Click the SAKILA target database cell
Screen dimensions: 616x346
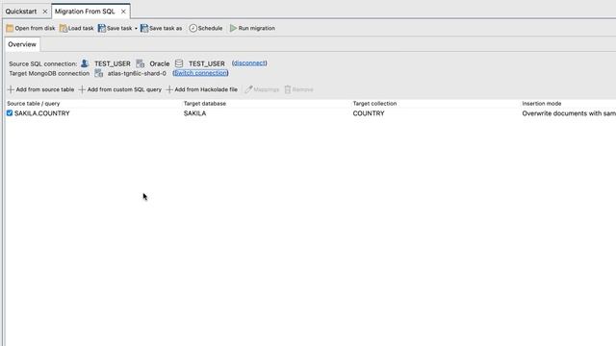point(194,113)
